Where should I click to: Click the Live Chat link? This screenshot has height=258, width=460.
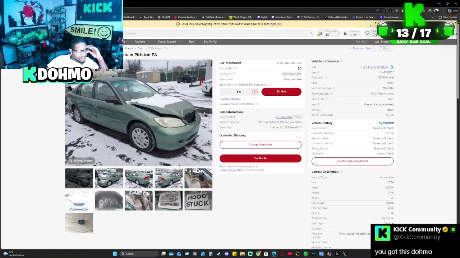tap(236, 170)
